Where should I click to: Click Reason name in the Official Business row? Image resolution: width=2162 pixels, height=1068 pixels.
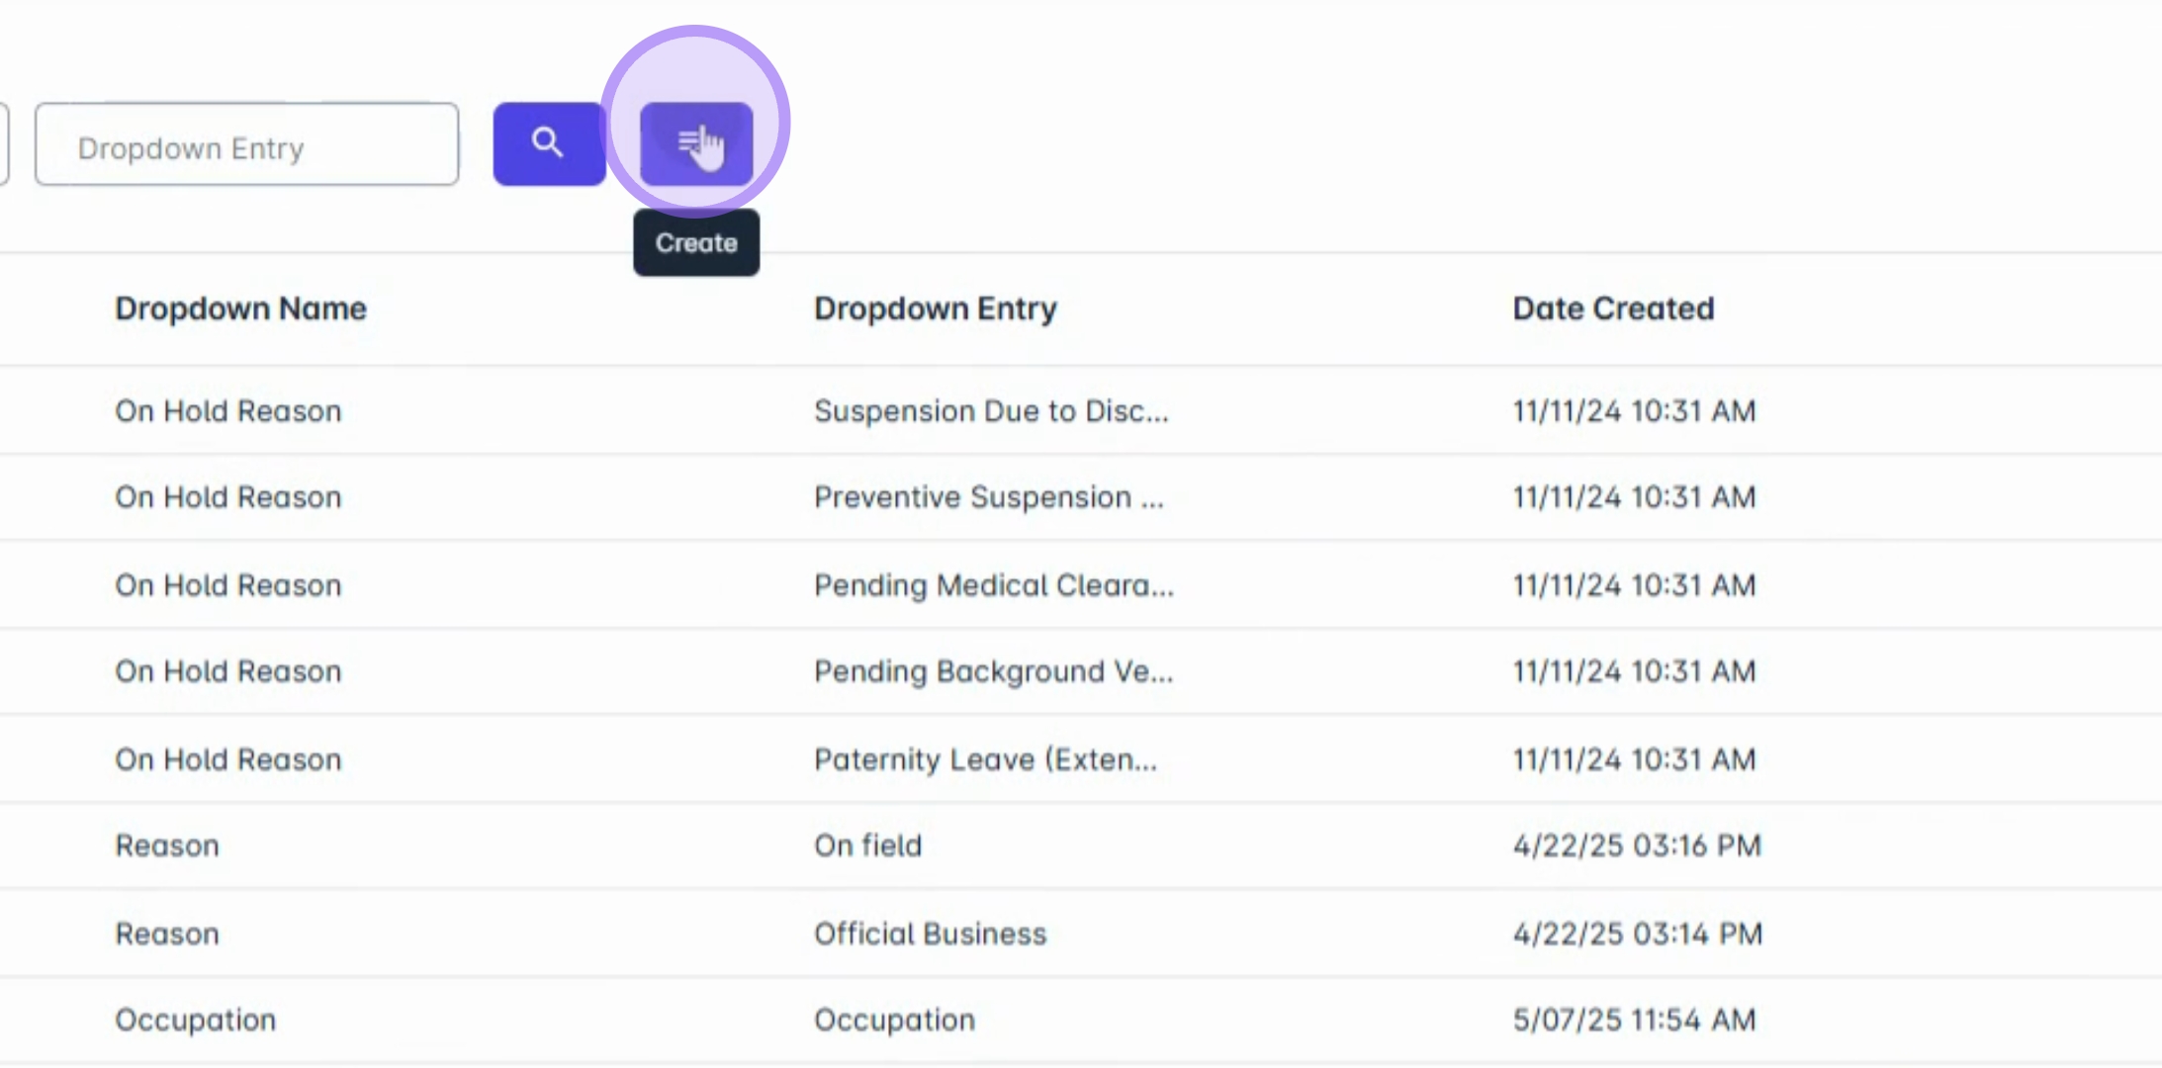tap(167, 934)
